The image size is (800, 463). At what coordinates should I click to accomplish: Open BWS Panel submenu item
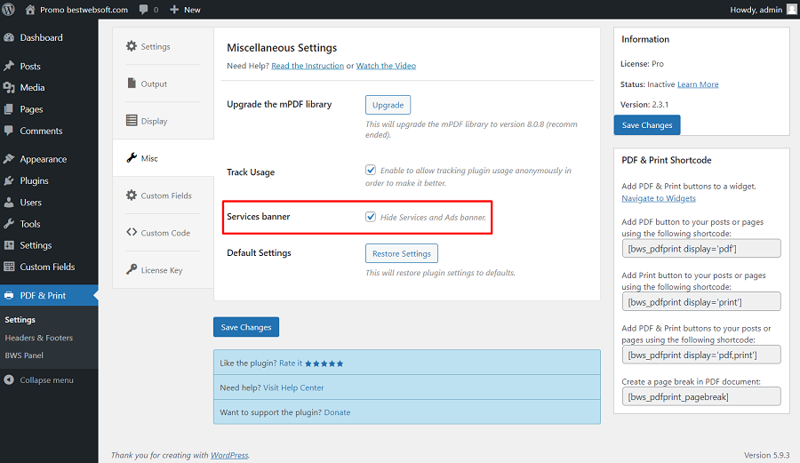tap(24, 355)
